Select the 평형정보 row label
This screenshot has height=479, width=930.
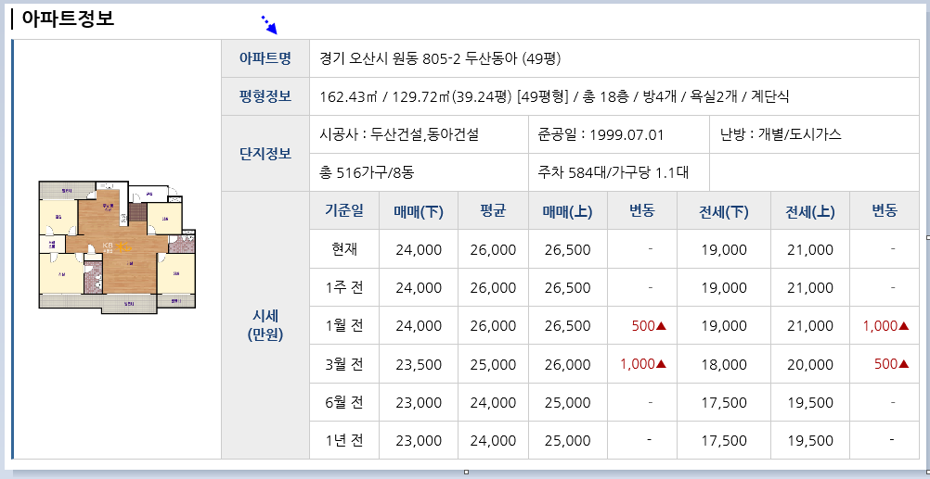pyautogui.click(x=265, y=96)
